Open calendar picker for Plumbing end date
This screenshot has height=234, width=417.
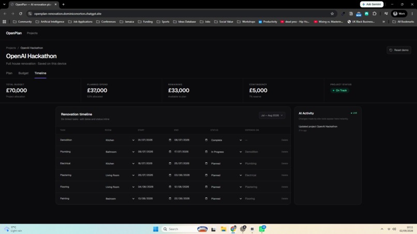coord(206,152)
